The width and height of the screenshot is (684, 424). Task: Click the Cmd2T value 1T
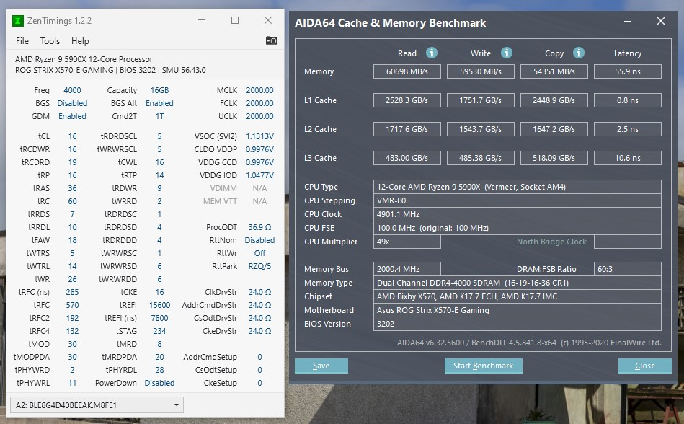point(160,117)
